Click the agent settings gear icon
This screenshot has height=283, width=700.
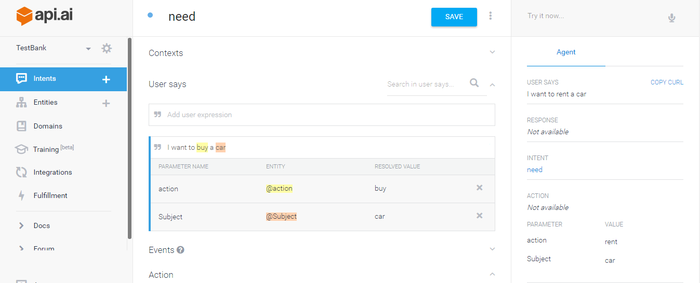click(x=107, y=48)
